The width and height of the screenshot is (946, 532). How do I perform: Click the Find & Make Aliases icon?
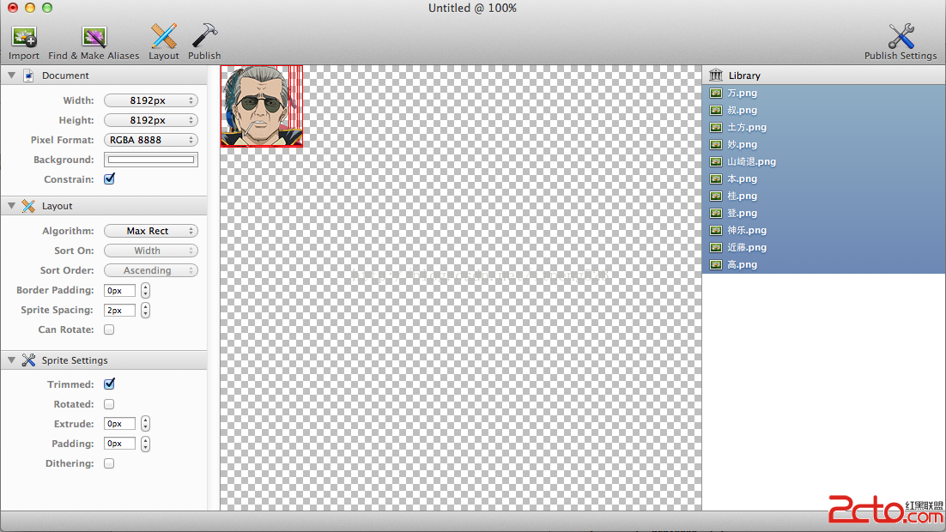[x=94, y=37]
